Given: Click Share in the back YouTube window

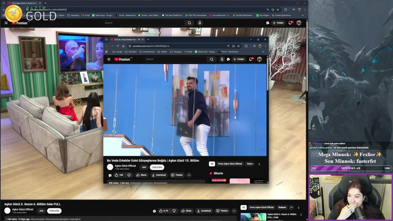Looking at the screenshot, I should click(186, 211).
